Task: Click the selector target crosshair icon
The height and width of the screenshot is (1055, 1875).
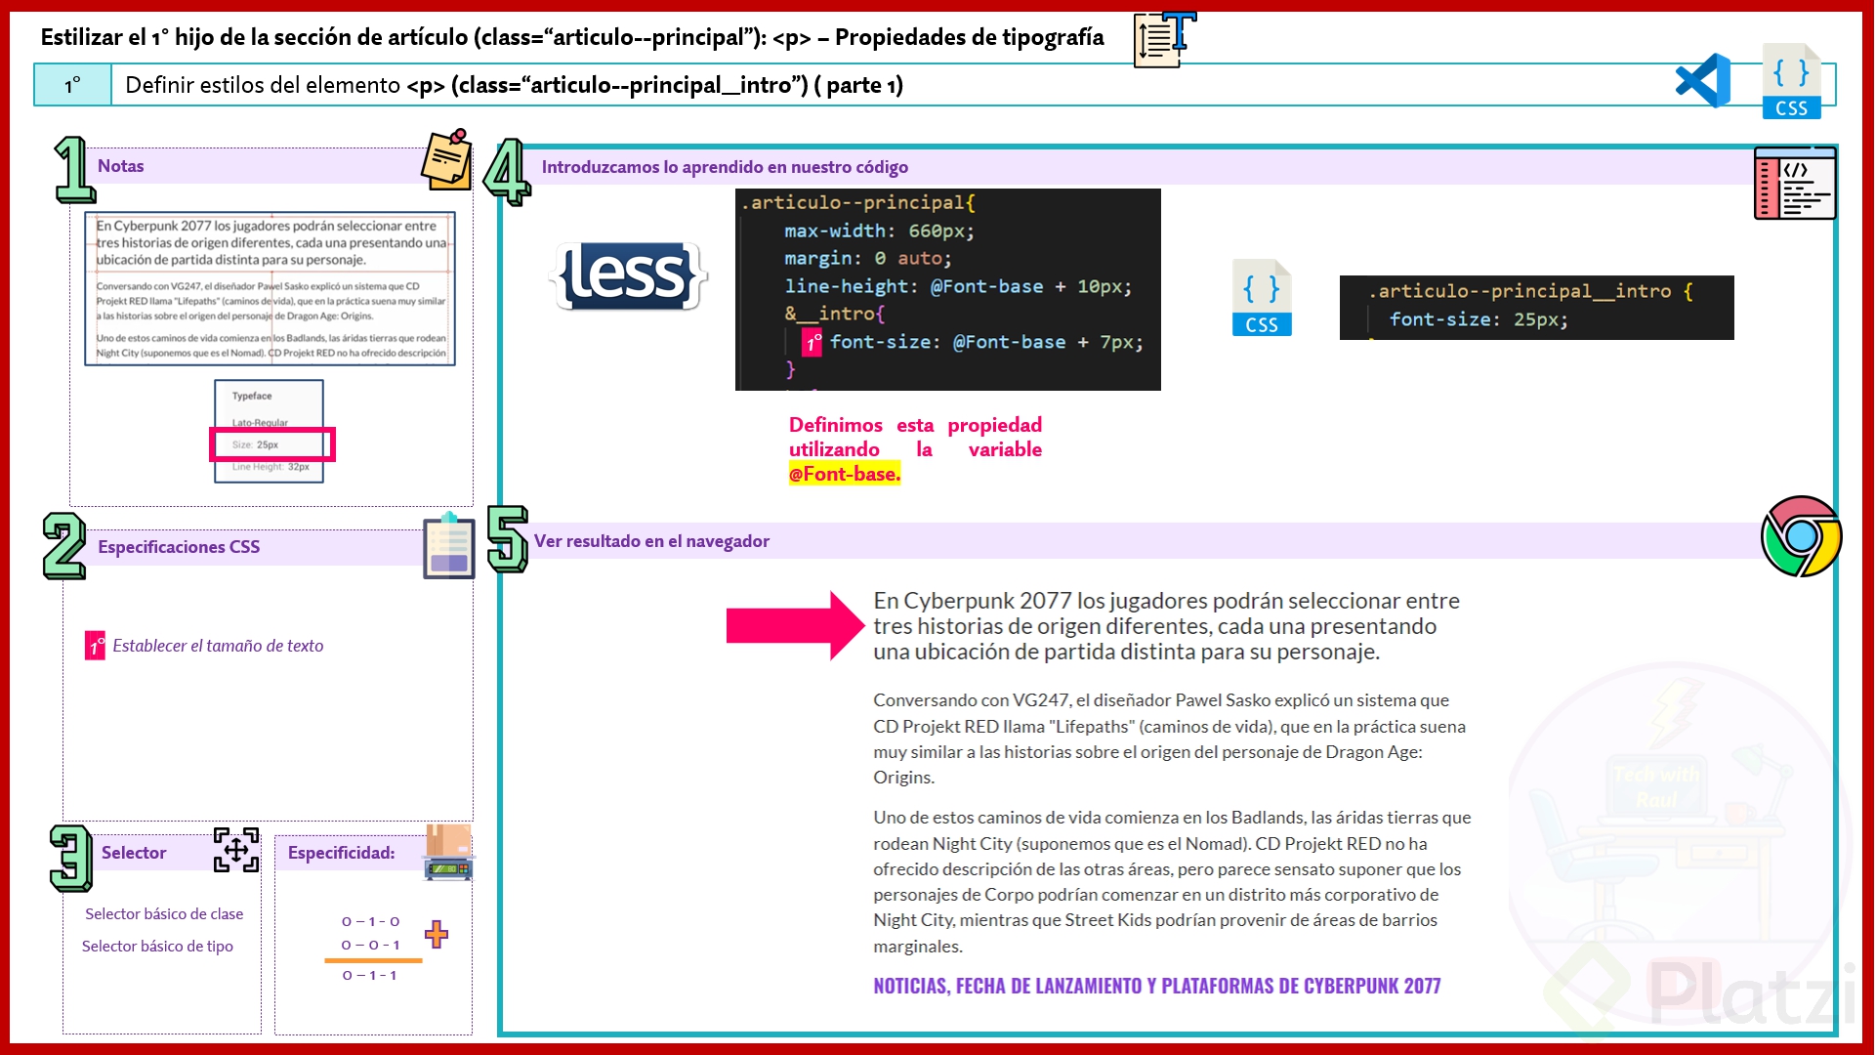Action: (236, 850)
